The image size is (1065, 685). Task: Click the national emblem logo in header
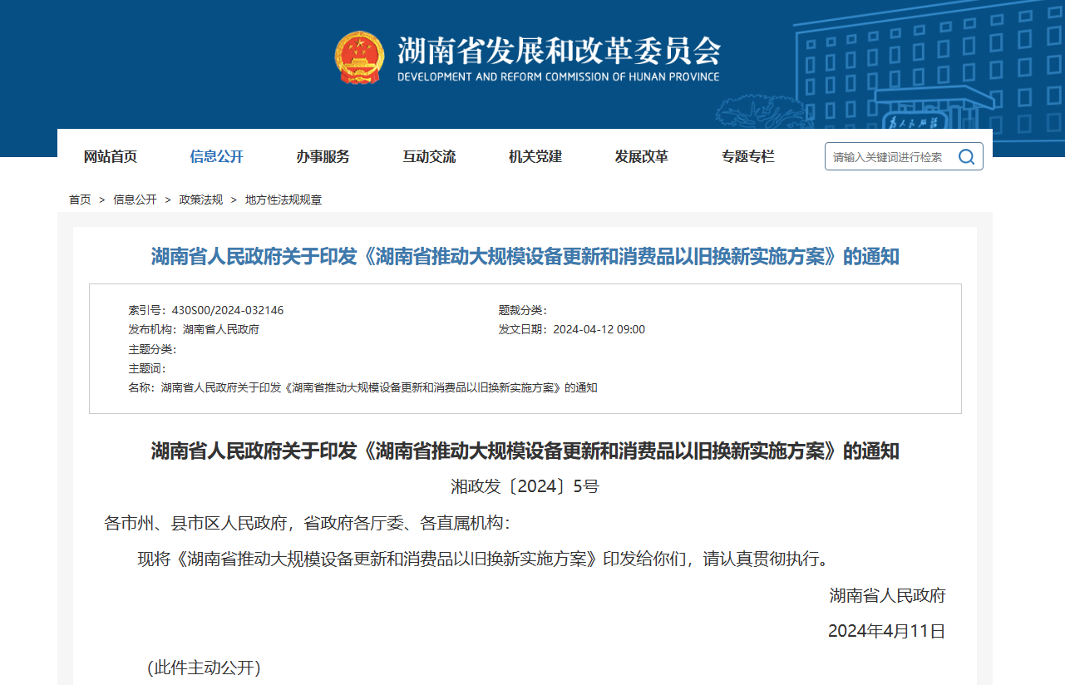359,57
